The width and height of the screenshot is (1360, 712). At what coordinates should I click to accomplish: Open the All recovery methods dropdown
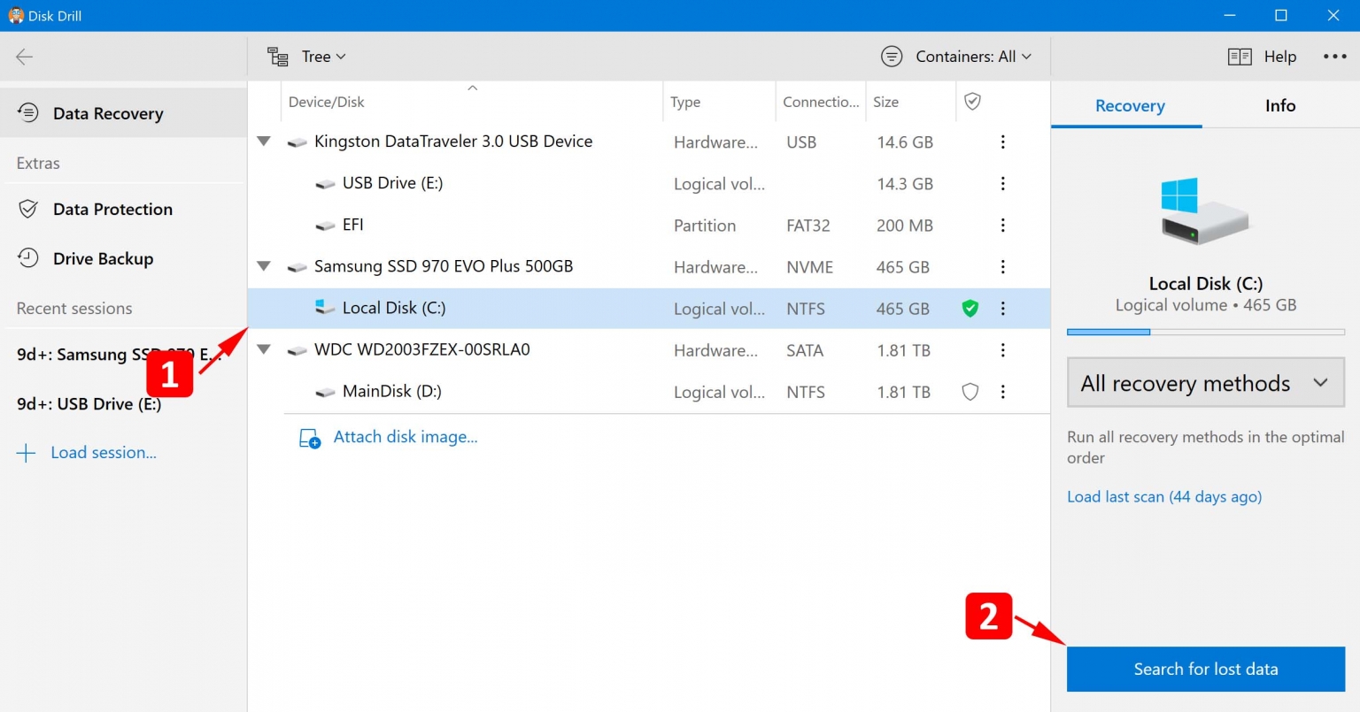[1204, 382]
